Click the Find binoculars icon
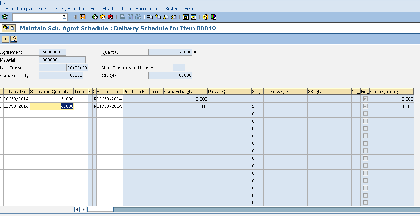This screenshot has height=216, width=420. click(x=130, y=17)
